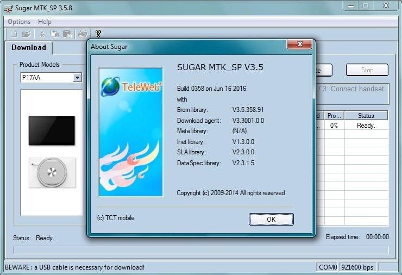Select the P17AA product model field
The width and height of the screenshot is (402, 275).
(x=51, y=77)
